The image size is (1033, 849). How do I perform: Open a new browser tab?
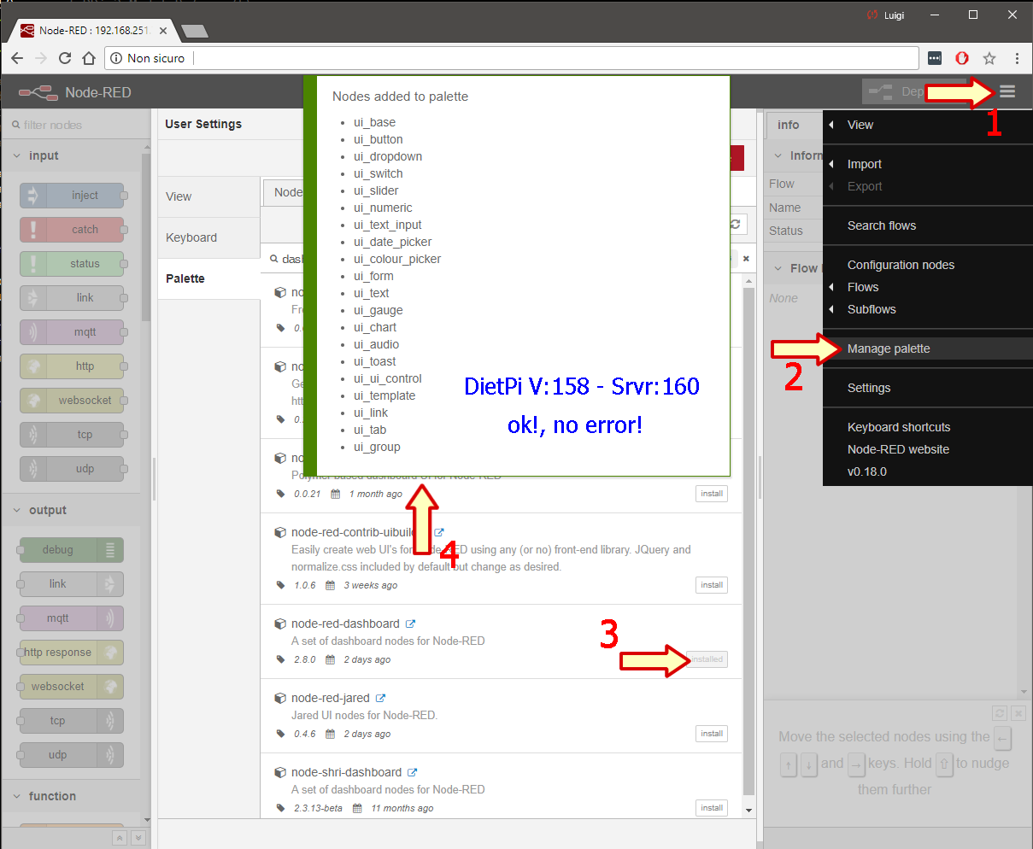point(195,32)
